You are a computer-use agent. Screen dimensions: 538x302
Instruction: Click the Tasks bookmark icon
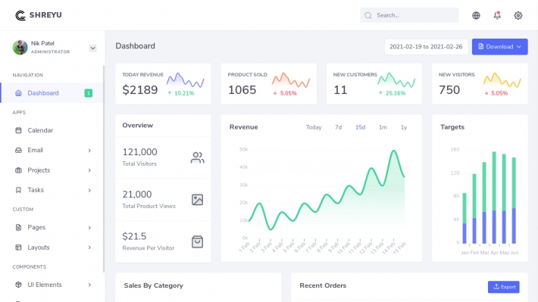coord(18,190)
